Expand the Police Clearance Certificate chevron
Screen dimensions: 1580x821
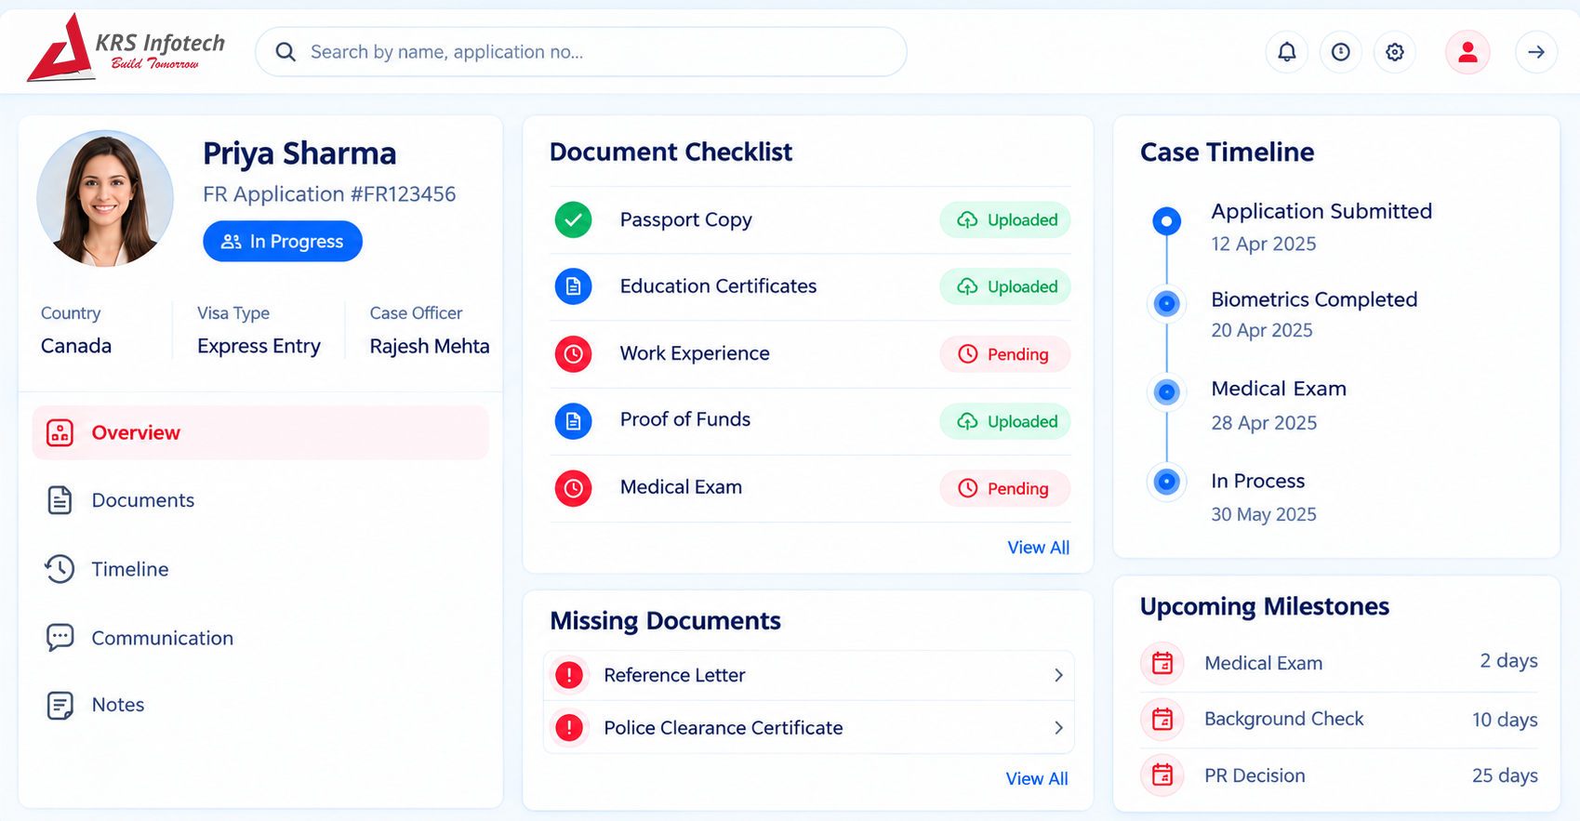(1058, 728)
